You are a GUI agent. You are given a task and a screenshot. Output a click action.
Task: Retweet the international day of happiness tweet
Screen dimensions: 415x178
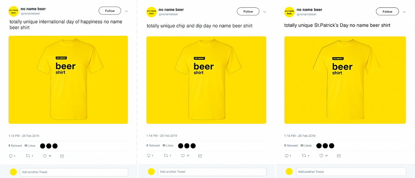click(28, 156)
